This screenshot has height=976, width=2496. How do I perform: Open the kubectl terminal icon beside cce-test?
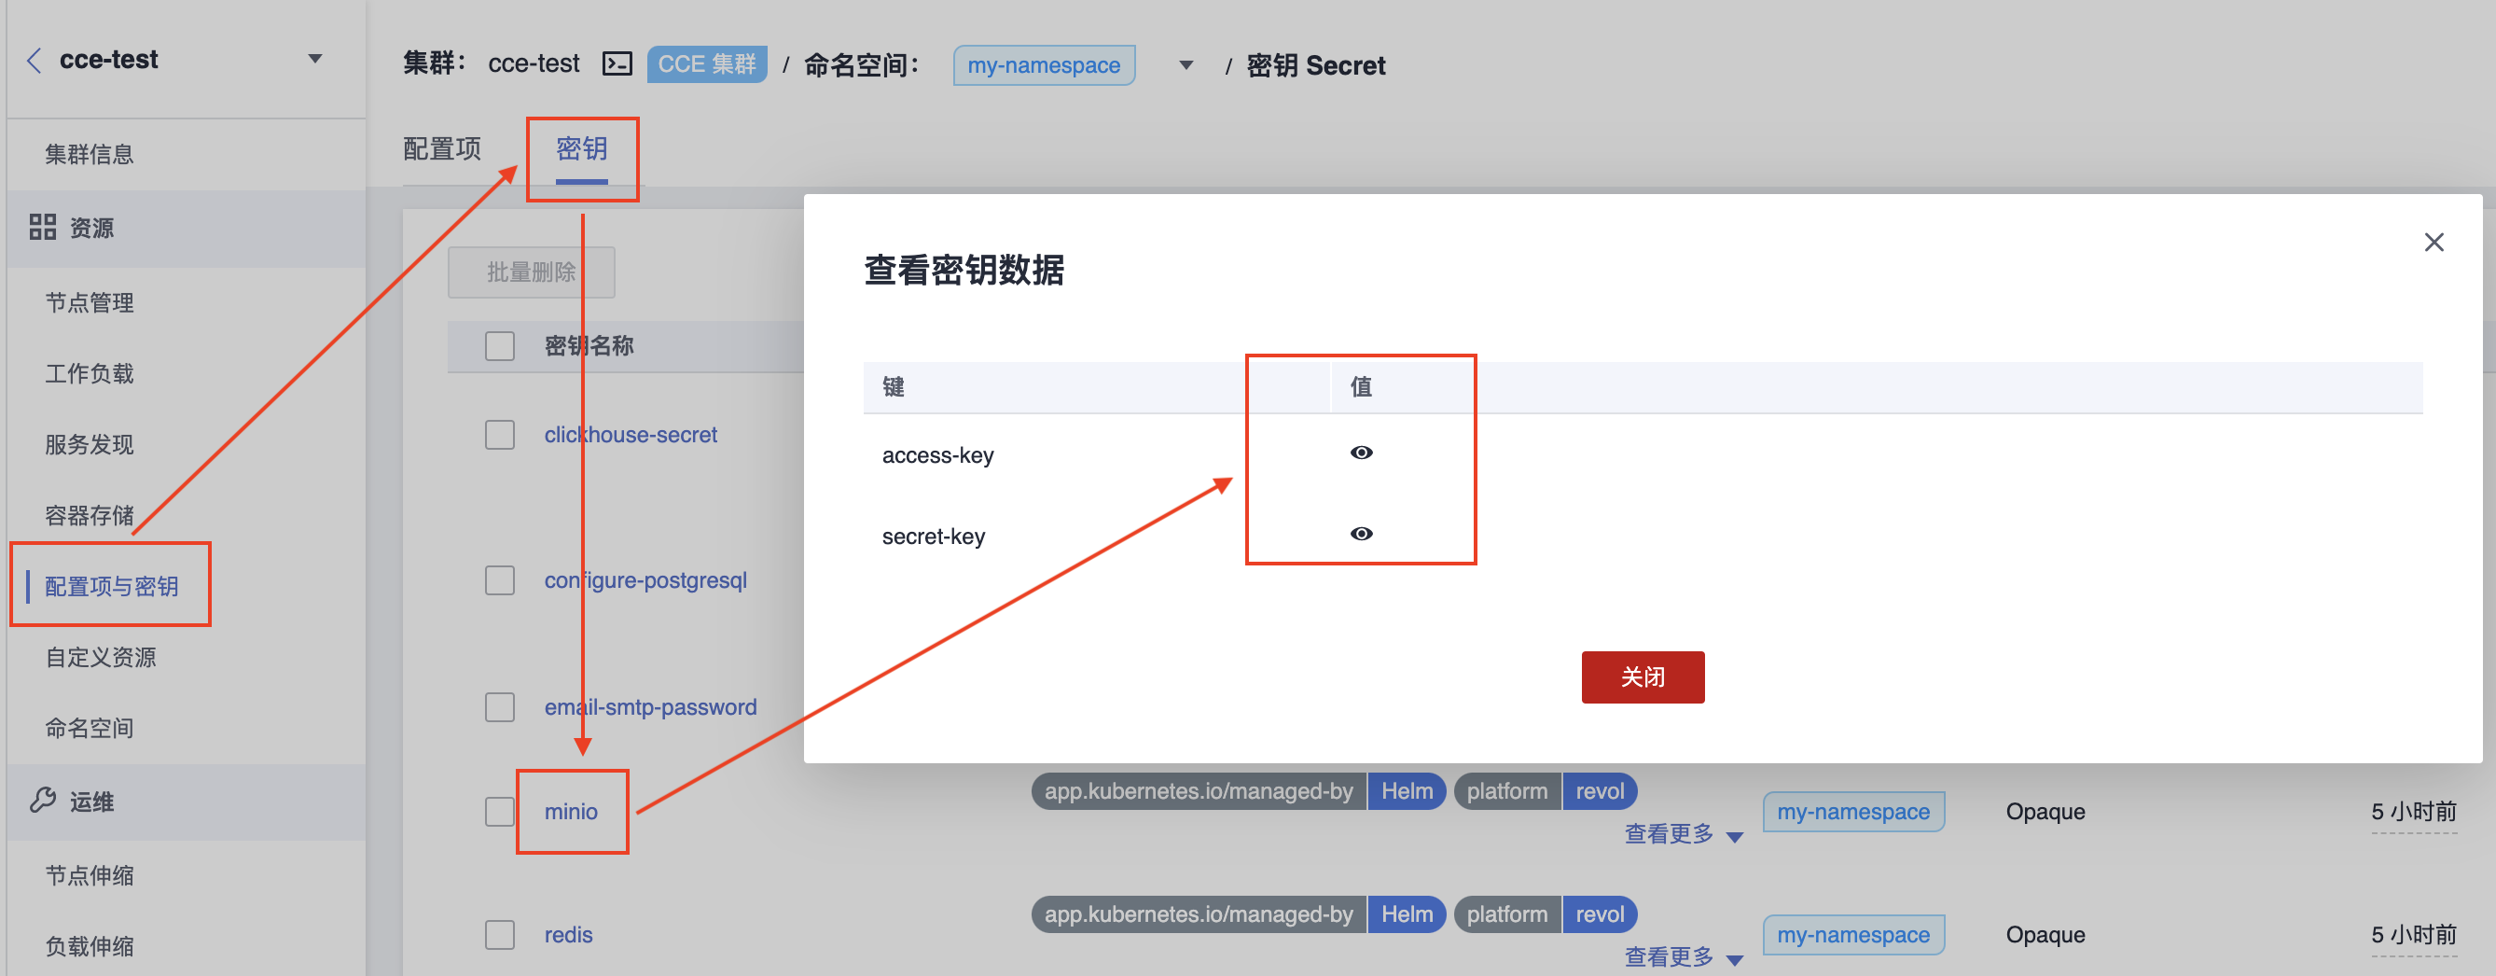[617, 64]
